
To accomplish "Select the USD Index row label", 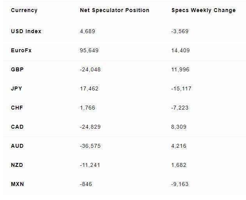I will tap(26, 31).
